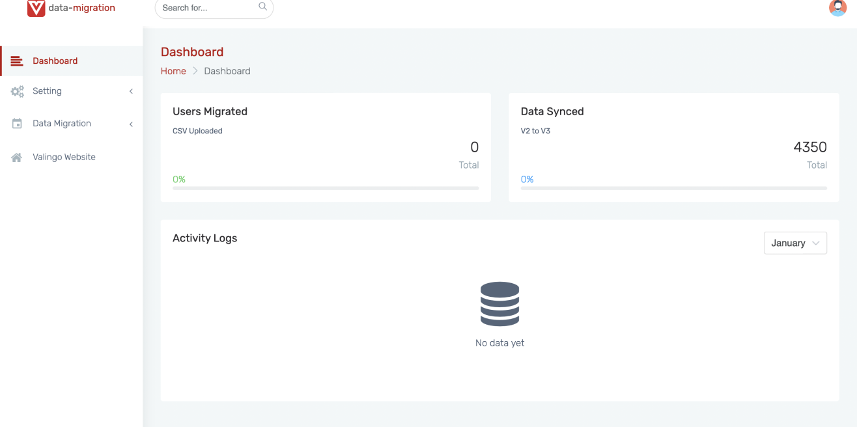Open the user avatar profile menu

click(837, 8)
